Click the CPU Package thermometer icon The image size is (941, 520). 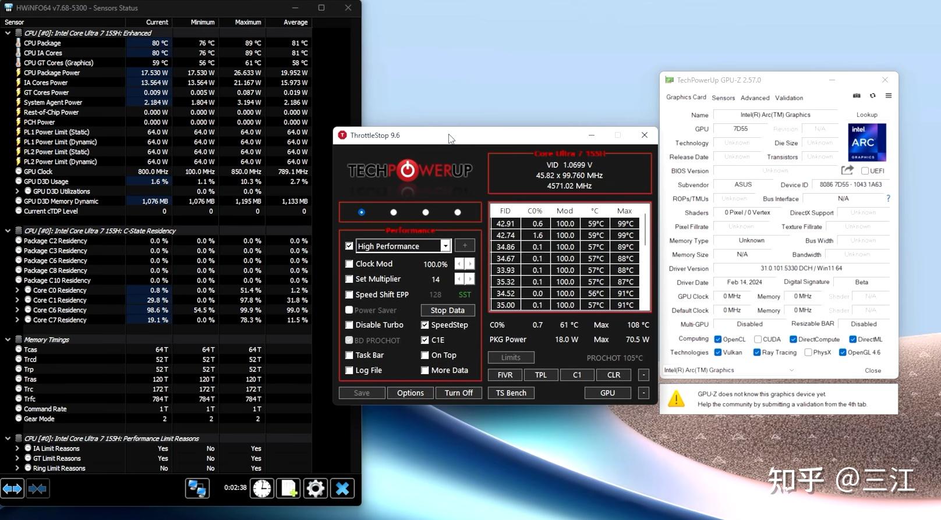pyautogui.click(x=19, y=43)
